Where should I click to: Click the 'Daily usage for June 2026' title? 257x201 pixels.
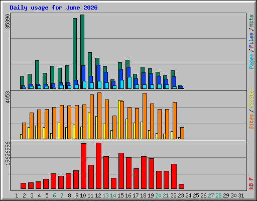[54, 8]
